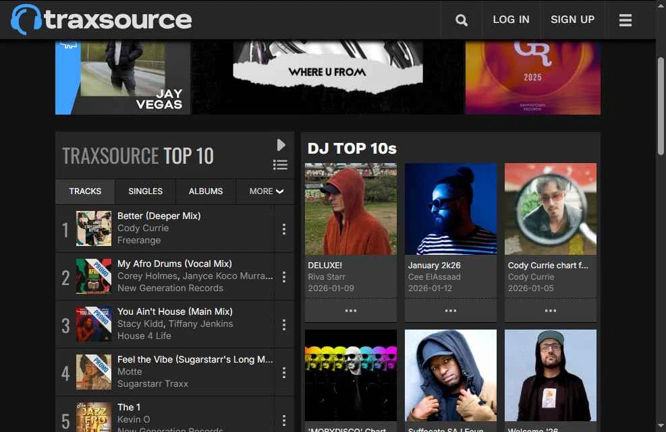Open the Cee ElAssaad DJ link
This screenshot has width=666, height=432.
point(434,277)
